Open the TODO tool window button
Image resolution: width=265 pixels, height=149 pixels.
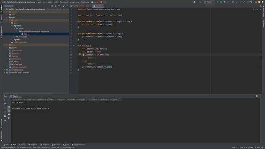22,145
